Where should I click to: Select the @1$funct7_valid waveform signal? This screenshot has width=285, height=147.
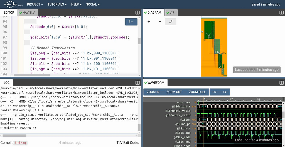(x=178, y=115)
